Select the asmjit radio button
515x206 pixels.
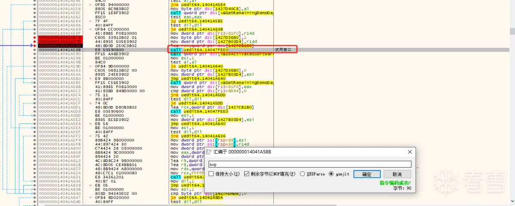click(331, 174)
